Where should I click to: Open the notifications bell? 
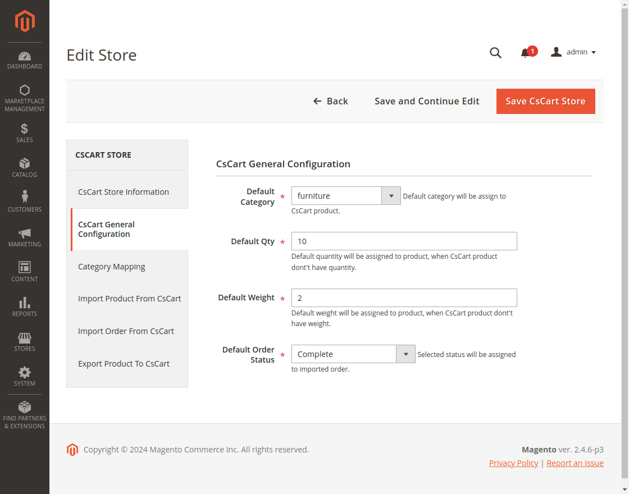point(526,53)
